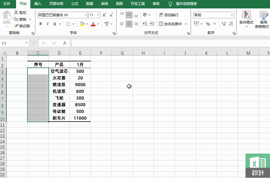Activate the Format Painter brush
Screen dimensions: 270x178
[16, 26]
